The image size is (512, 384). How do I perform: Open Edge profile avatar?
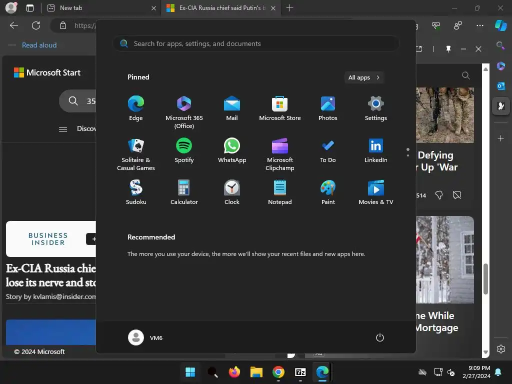tap(11, 8)
